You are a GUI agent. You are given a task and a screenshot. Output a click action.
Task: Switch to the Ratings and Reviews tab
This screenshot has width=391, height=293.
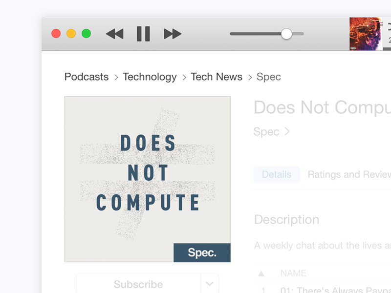click(x=349, y=174)
